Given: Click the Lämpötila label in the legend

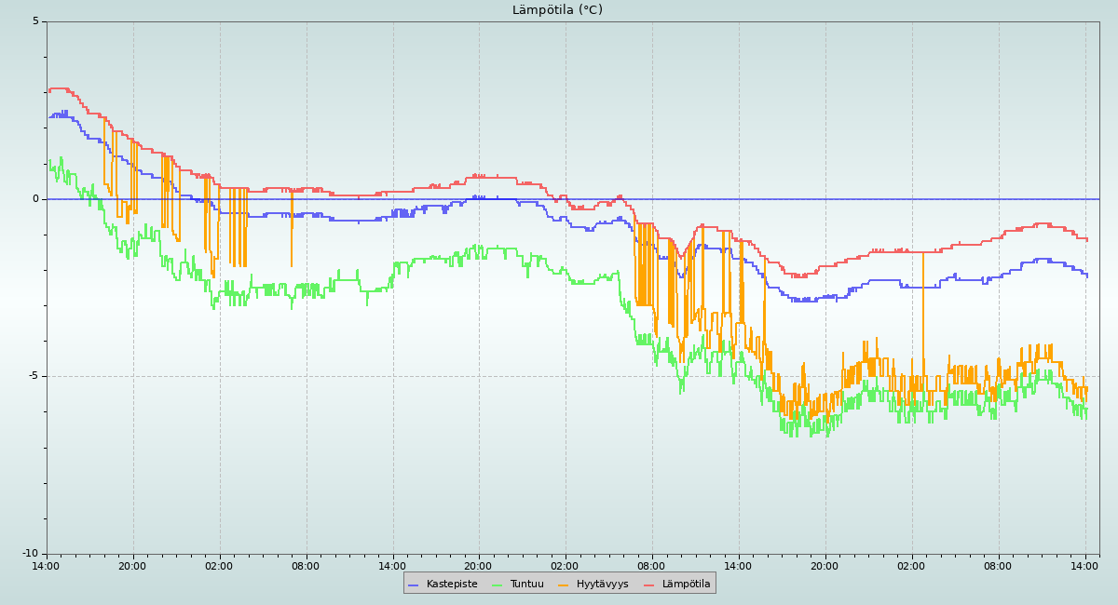Looking at the screenshot, I should pos(686,585).
